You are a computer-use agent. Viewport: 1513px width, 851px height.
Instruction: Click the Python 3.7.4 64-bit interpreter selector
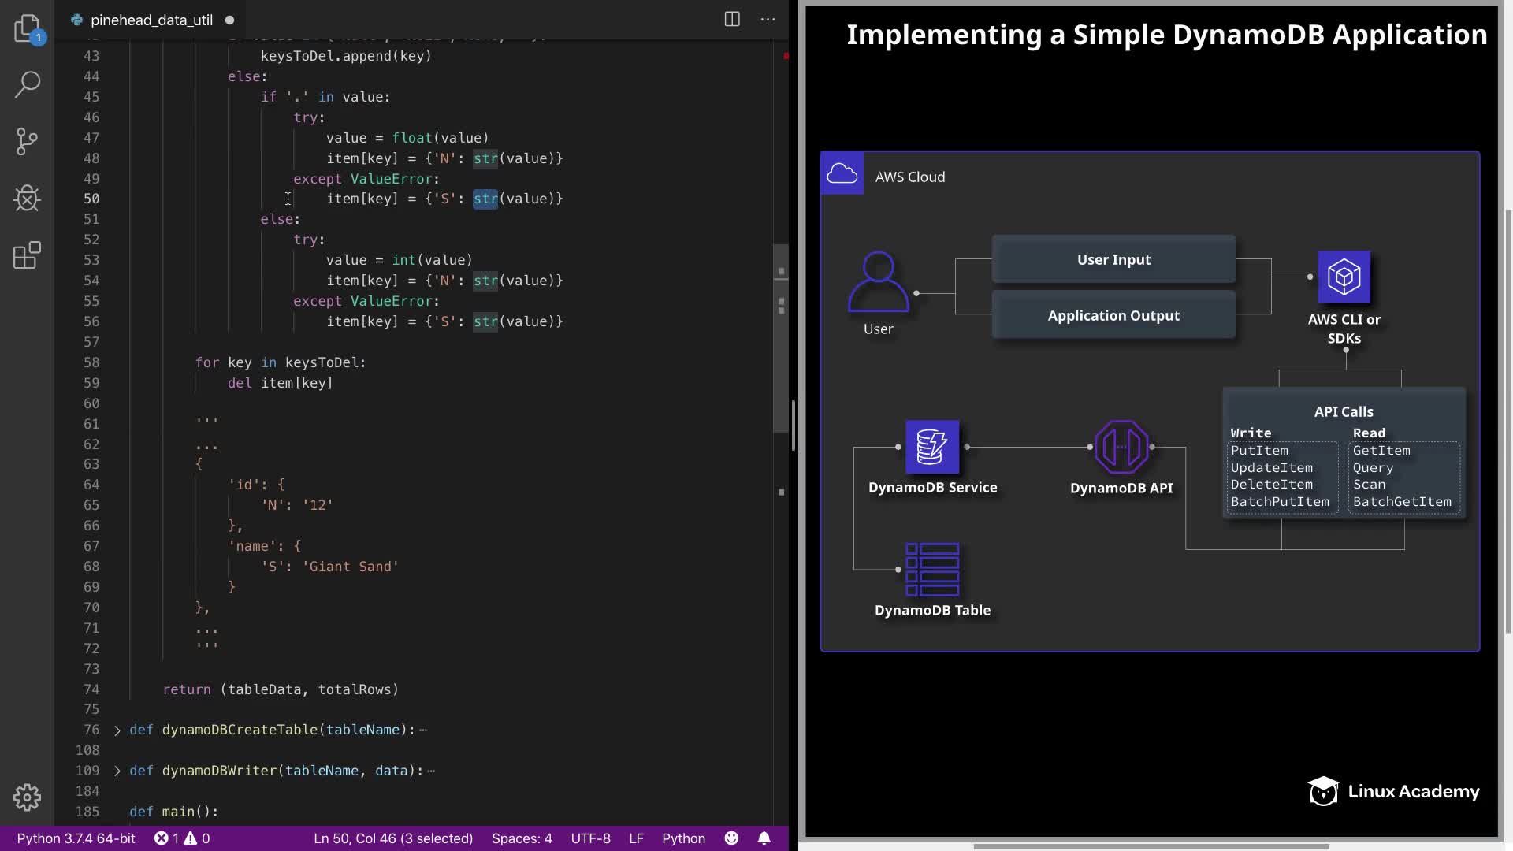click(x=76, y=838)
